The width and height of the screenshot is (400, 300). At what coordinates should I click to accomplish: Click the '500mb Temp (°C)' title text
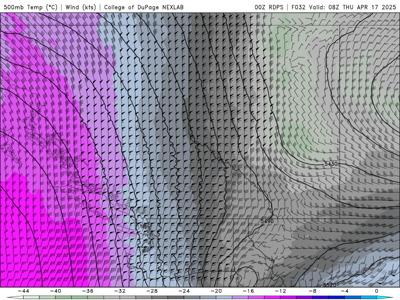point(30,7)
